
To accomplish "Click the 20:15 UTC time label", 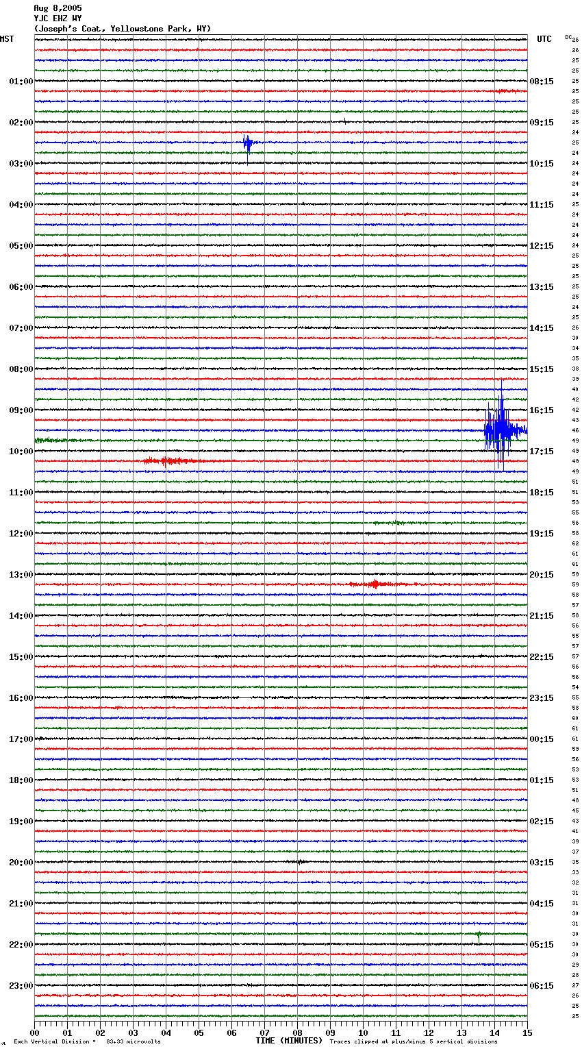I will 542,575.
